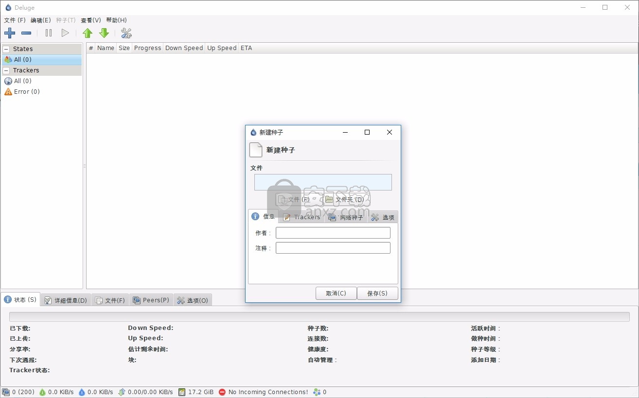This screenshot has width=639, height=398.
Task: Select All (0) under Trackers
Action: (42, 81)
